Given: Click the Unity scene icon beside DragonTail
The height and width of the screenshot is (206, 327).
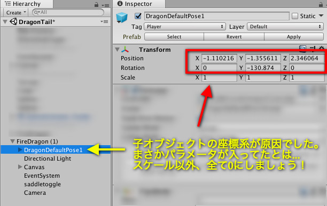Looking at the screenshot, I should 13,21.
